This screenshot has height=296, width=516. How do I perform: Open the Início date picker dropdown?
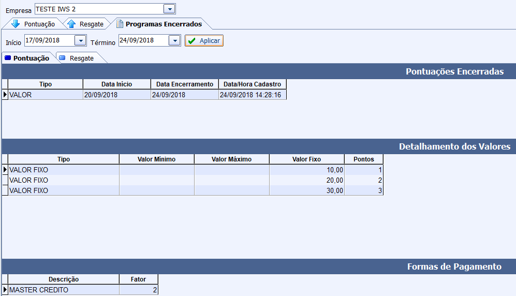tap(80, 40)
